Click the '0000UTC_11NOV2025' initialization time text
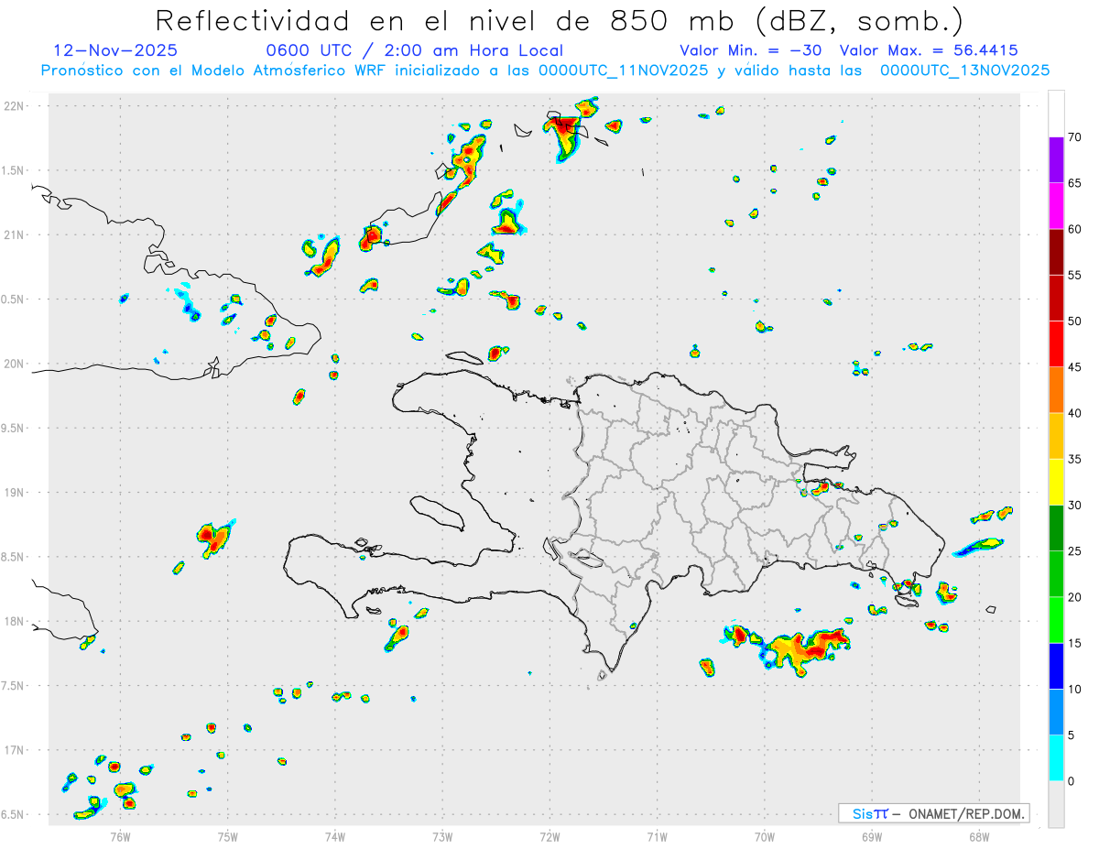 [623, 71]
